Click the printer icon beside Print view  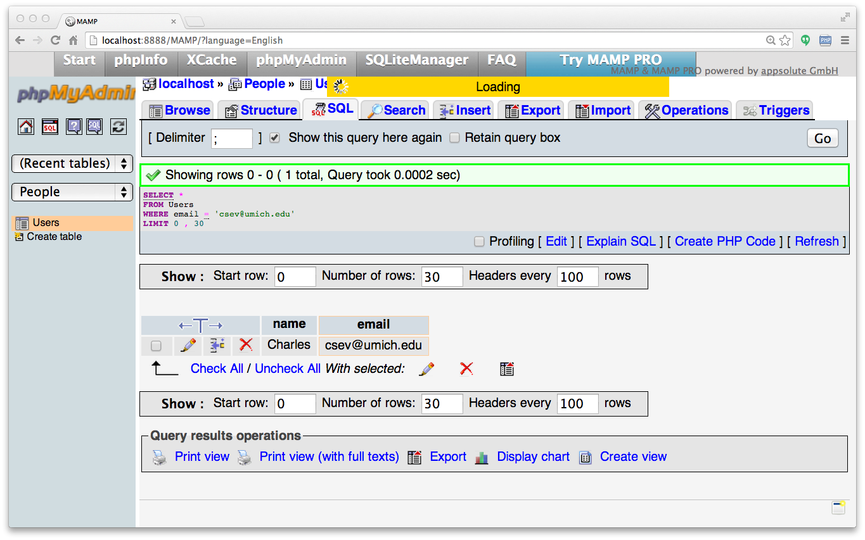coord(160,457)
